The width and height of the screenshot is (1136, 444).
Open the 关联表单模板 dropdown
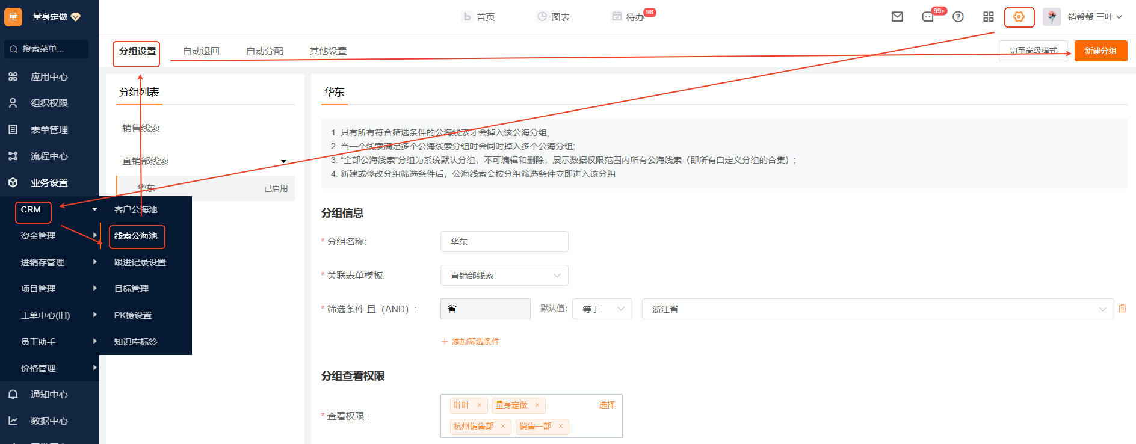[504, 276]
